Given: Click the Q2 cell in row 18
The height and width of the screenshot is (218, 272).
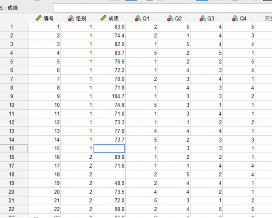Looking at the screenshot, I should tap(174, 174).
